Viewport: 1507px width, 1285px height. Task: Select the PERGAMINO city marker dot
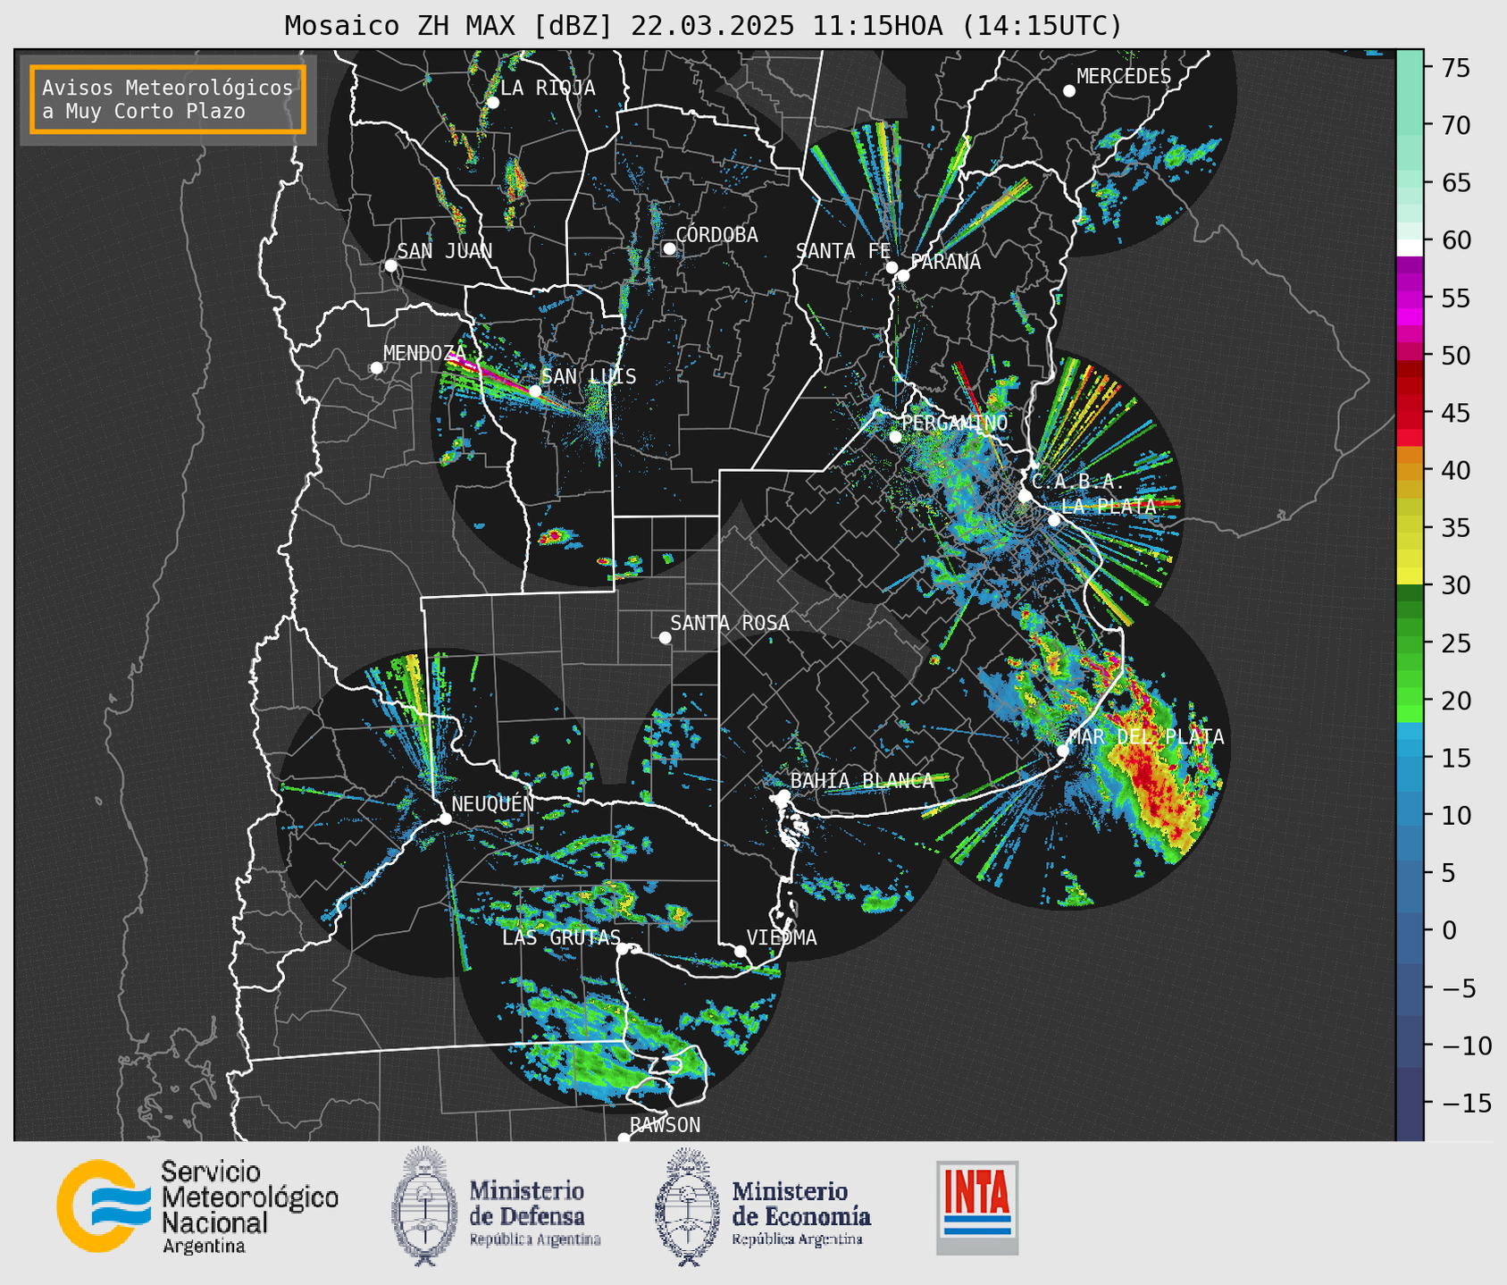click(895, 437)
